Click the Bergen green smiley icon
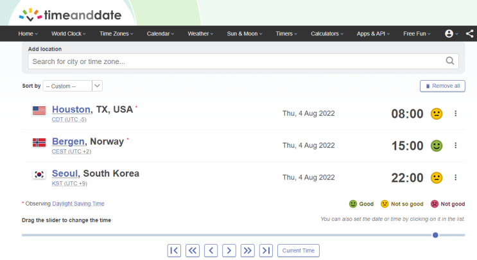This screenshot has height=260, width=477. [x=437, y=146]
